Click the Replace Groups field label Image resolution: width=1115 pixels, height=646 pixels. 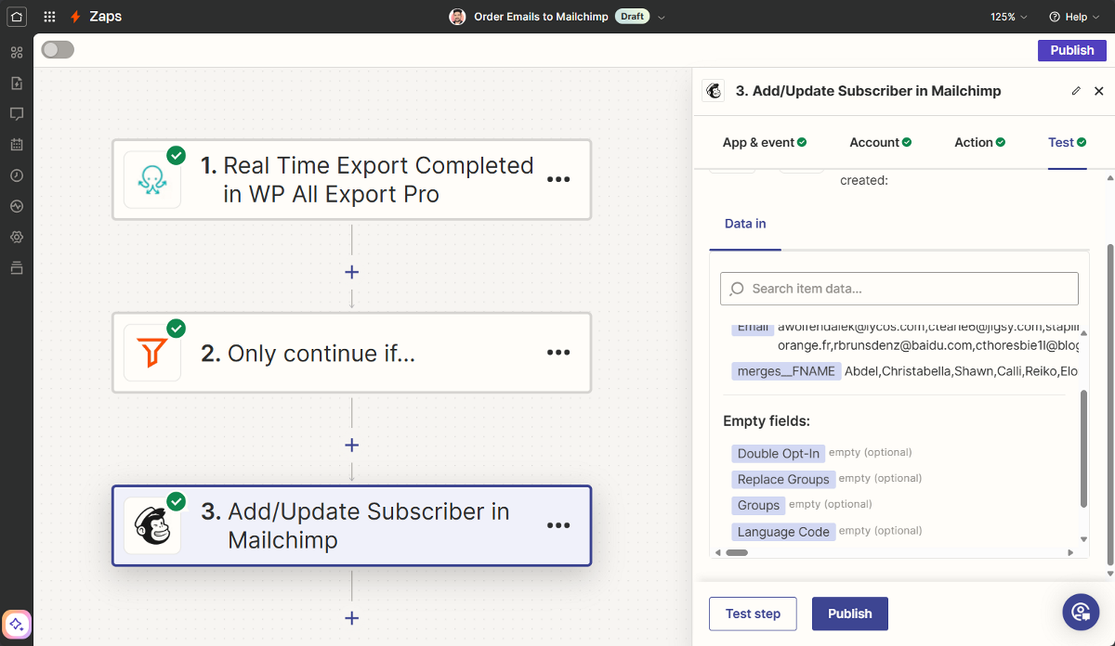(783, 479)
